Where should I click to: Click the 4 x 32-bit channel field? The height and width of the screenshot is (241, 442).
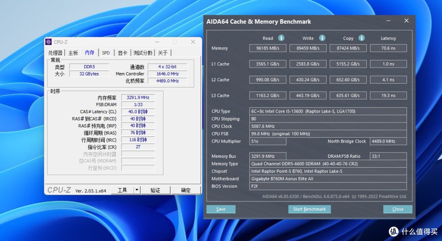coord(167,67)
